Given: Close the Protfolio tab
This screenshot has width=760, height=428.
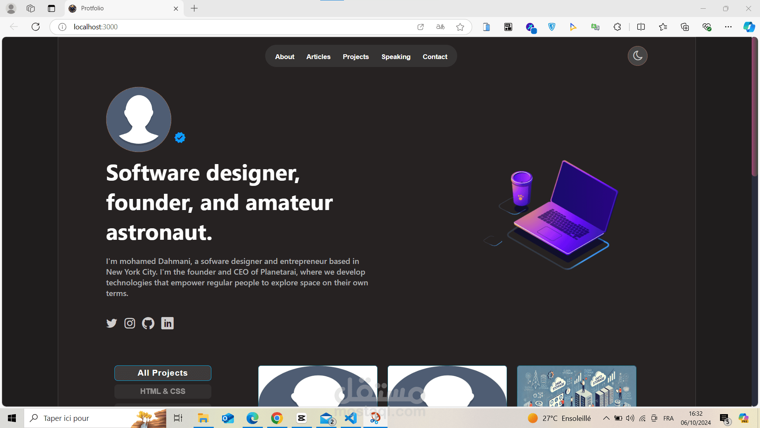Looking at the screenshot, I should click(176, 8).
